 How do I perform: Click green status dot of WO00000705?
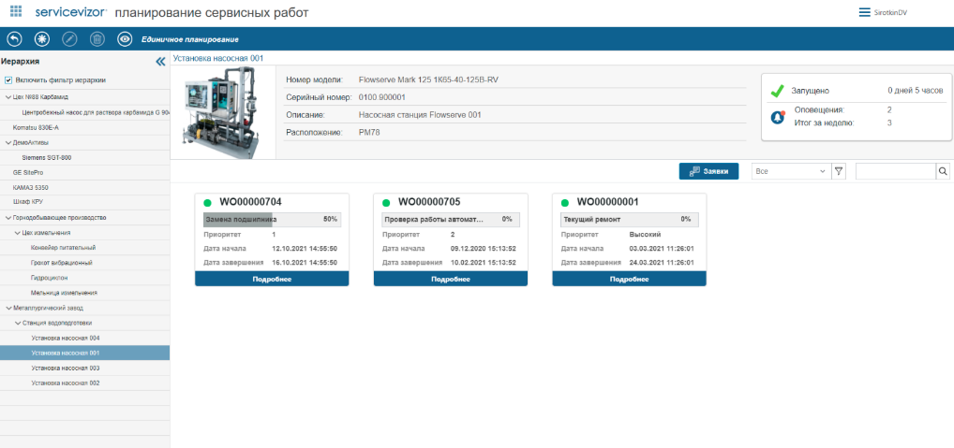(386, 203)
